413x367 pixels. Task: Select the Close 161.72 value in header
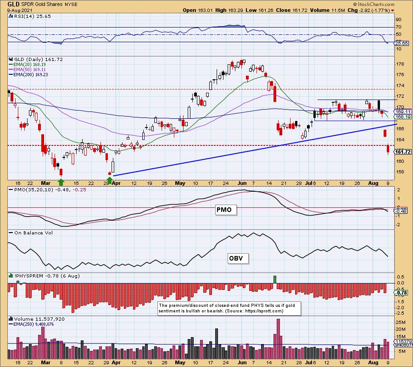[292, 10]
